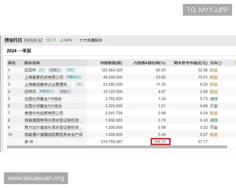Open 海富通国策导向混合型证券投资… link

pos(53,120)
